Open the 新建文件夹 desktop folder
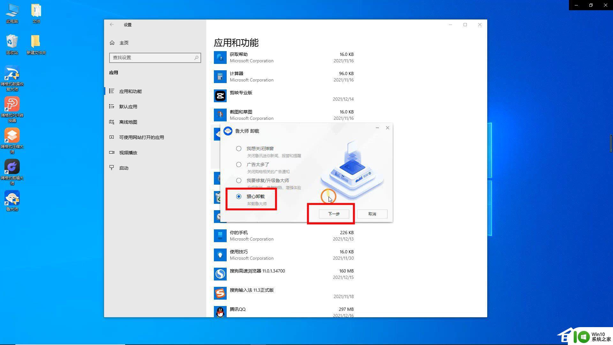The height and width of the screenshot is (345, 613). (36, 45)
